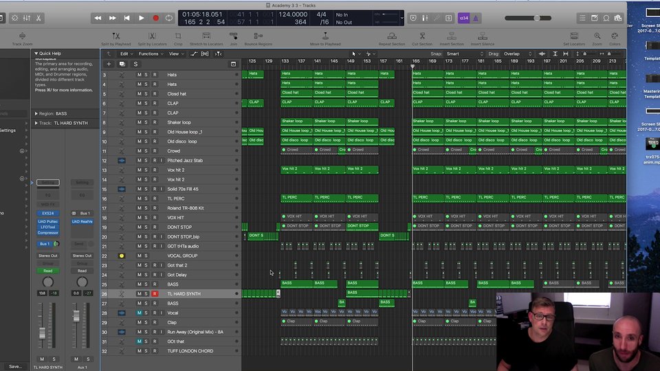Click the red Record button
Image resolution: width=660 pixels, height=371 pixels.
[x=156, y=18]
